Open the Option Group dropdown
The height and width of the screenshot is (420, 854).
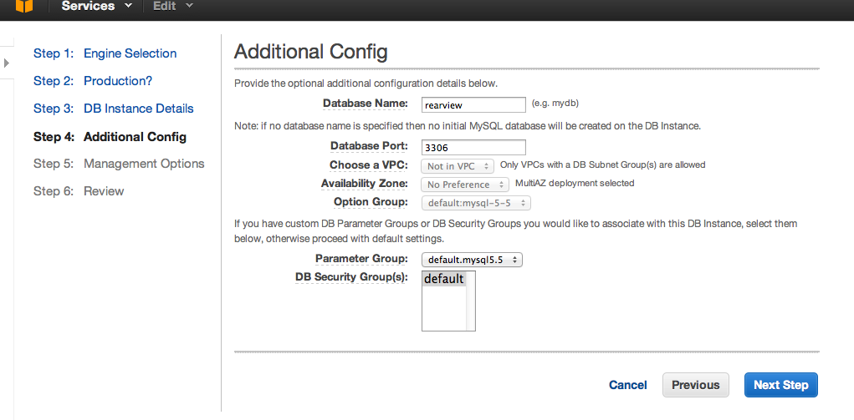pos(476,203)
